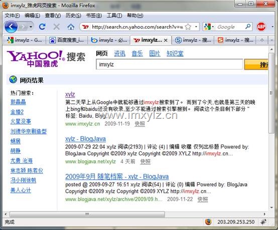This screenshot has height=230, width=278.
Task: Click the Firefox address bar URL
Action: pyautogui.click(x=137, y=27)
